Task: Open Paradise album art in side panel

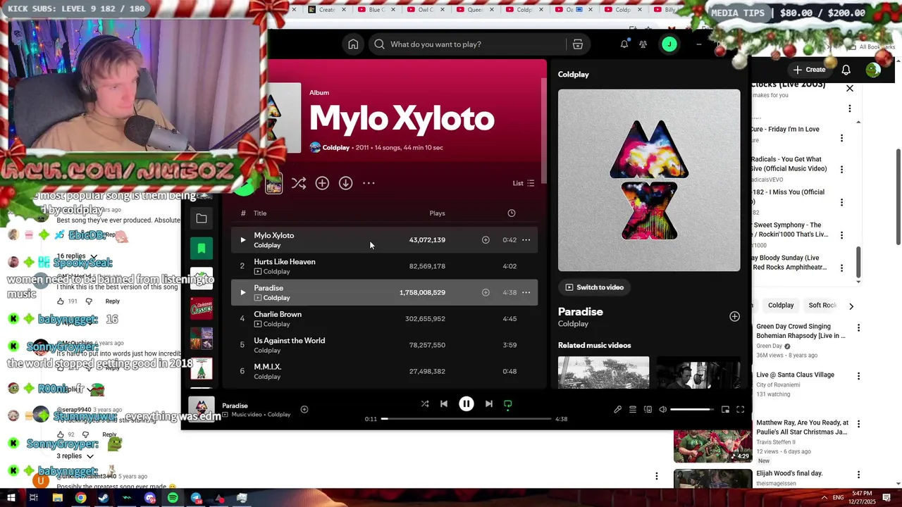Action: (x=649, y=180)
